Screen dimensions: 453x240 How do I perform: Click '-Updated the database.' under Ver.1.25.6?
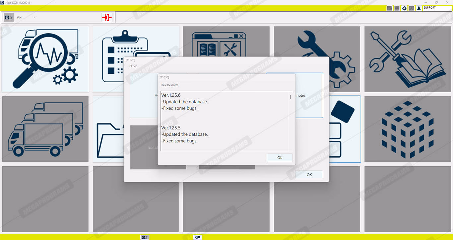click(x=185, y=102)
